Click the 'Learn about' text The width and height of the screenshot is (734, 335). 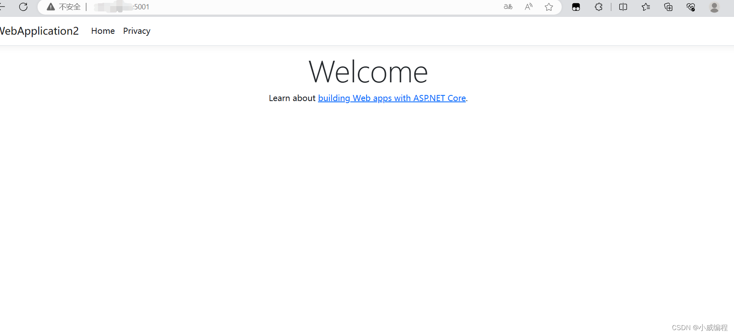coord(292,98)
